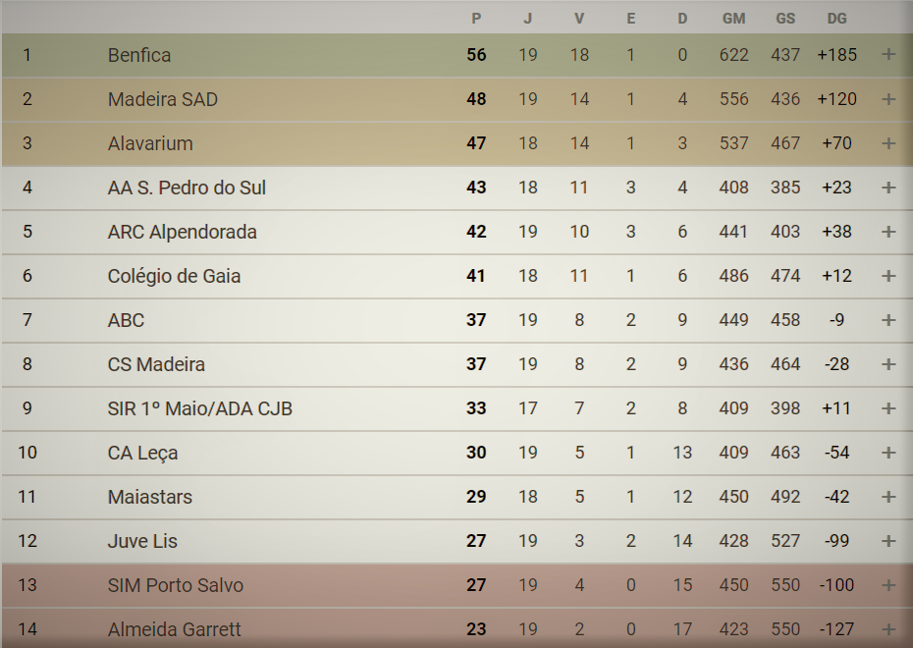This screenshot has width=913, height=648.
Task: Click the plus icon for Colégio de Gaia
Action: [888, 276]
